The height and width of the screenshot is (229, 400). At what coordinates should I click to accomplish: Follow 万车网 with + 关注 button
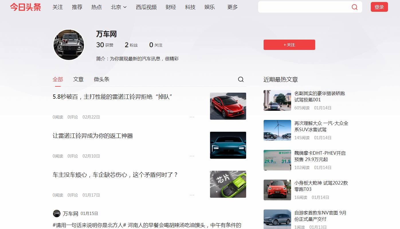tap(289, 45)
